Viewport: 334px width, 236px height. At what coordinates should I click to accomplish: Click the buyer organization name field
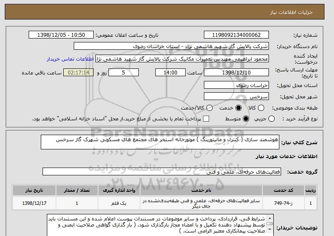(x=171, y=46)
